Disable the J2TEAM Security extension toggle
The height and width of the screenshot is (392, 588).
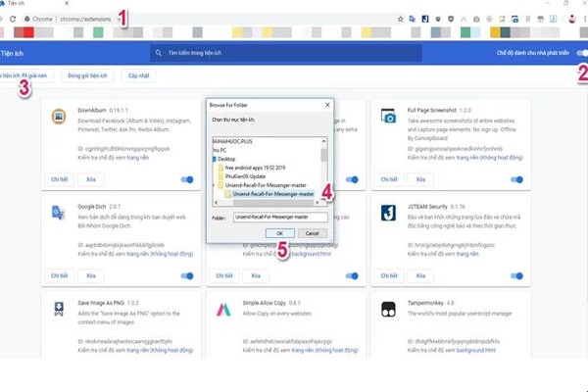click(x=516, y=276)
